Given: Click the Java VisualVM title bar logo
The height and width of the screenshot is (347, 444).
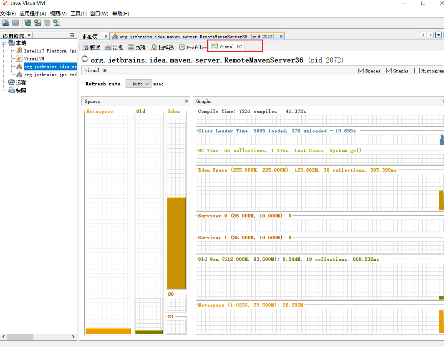Looking at the screenshot, I should pyautogui.click(x=5, y=3).
